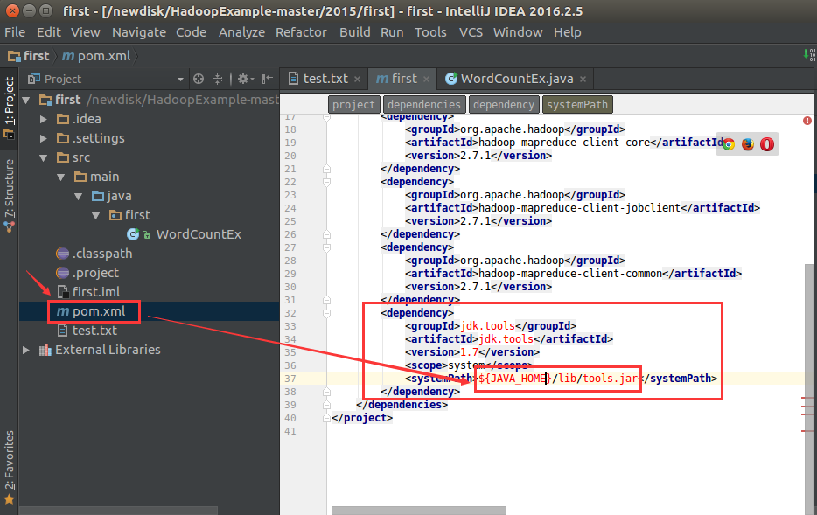Switch to WordCountEx.java tab

[x=516, y=79]
